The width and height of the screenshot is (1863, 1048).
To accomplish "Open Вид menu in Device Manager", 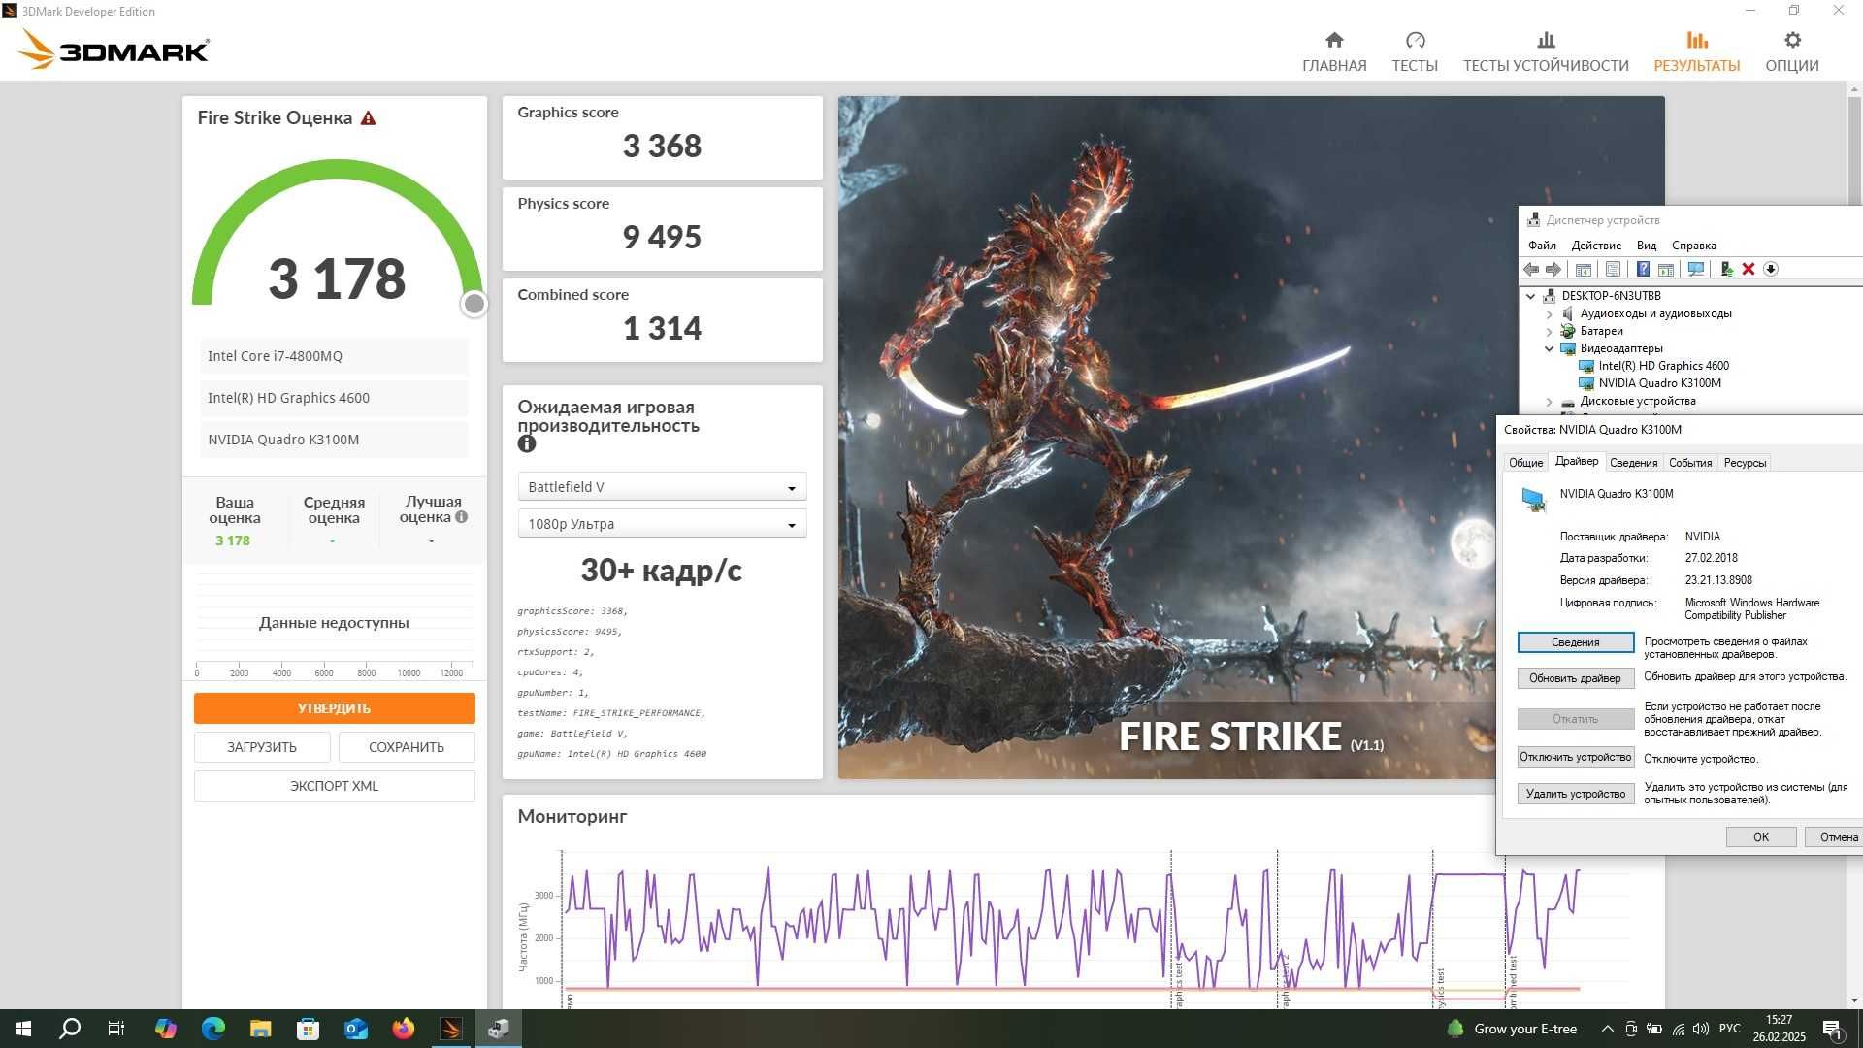I will point(1647,246).
